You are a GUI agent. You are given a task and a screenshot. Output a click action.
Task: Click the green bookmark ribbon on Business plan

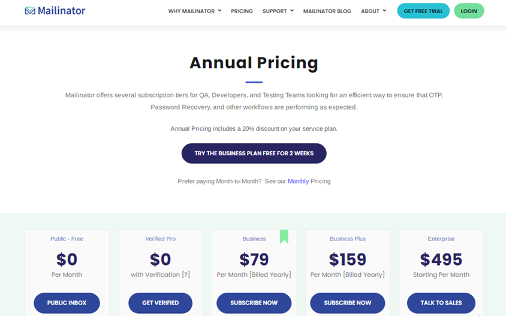(284, 237)
